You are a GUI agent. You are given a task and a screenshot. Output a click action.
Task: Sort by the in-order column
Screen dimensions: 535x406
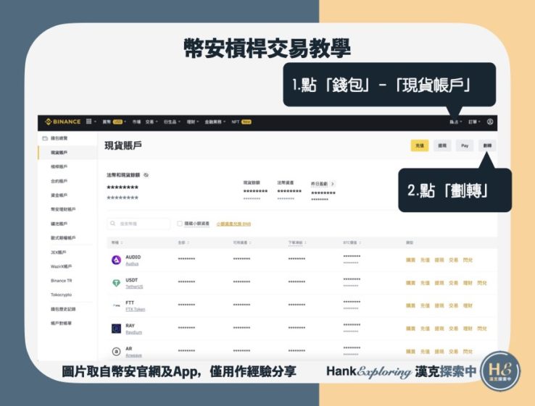pyautogui.click(x=296, y=242)
